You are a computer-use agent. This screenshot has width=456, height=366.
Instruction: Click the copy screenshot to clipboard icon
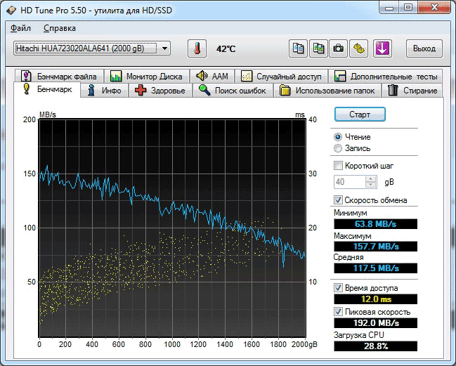tap(319, 48)
